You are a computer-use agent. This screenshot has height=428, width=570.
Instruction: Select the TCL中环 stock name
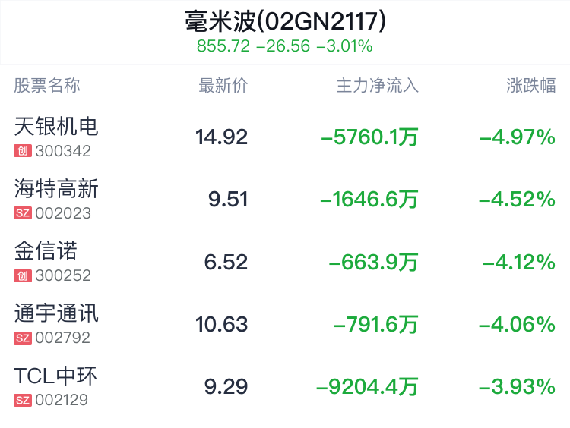55,376
